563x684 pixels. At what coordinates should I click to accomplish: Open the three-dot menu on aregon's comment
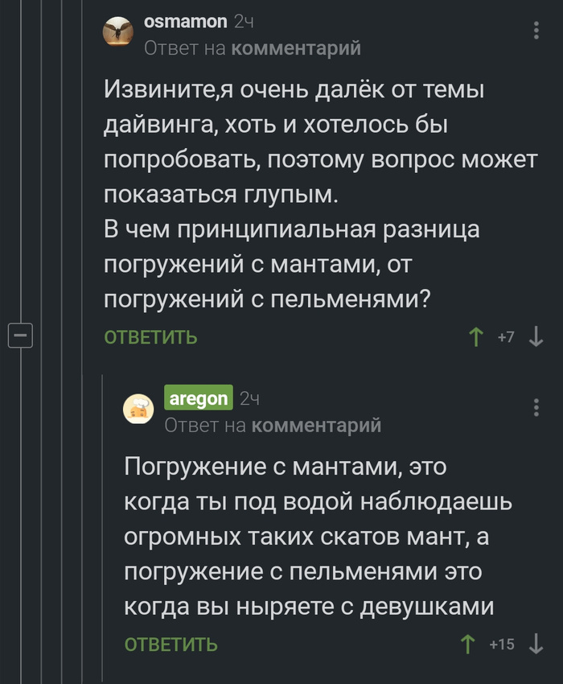pos(536,406)
